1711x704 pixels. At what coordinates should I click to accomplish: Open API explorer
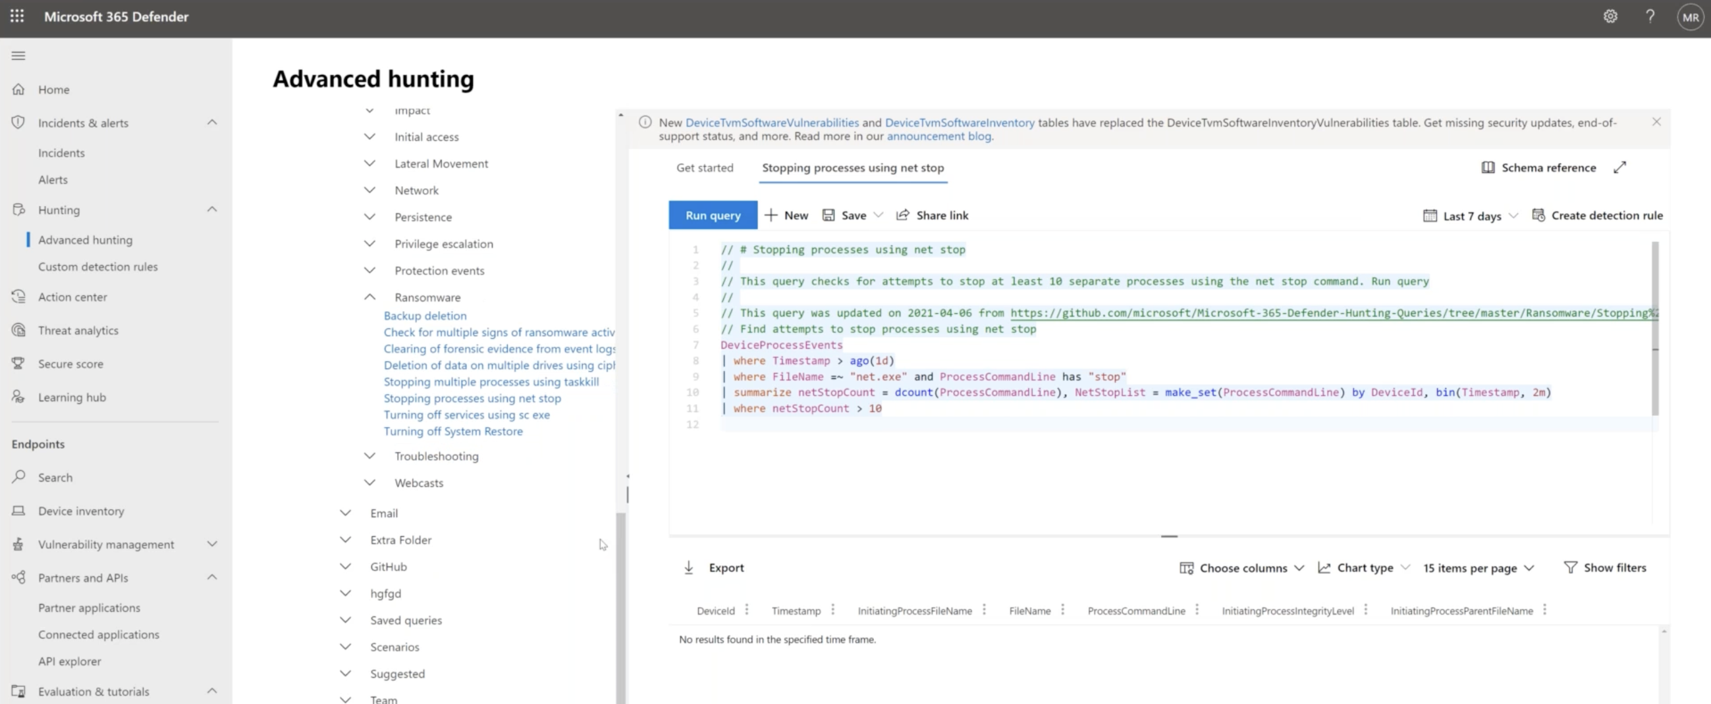coord(69,661)
